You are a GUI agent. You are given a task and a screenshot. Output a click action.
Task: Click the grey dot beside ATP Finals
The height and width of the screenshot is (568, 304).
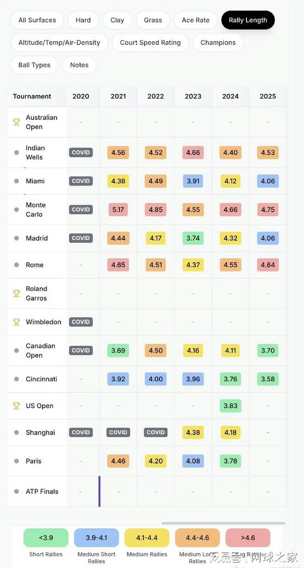[x=17, y=491]
